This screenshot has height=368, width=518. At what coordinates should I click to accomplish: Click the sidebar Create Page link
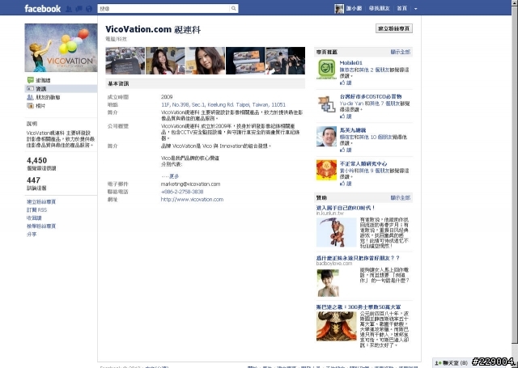(41, 201)
